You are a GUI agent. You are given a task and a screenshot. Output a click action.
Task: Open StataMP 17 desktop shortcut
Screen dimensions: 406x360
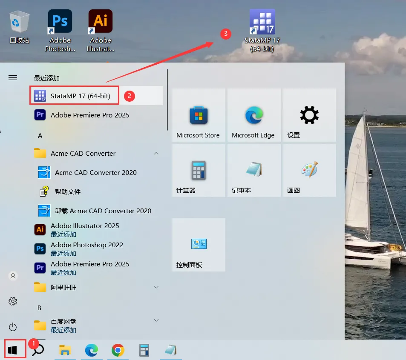[x=262, y=31]
